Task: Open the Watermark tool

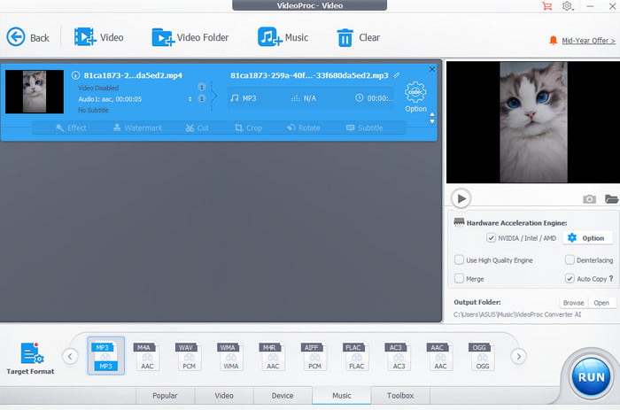Action: click(137, 128)
